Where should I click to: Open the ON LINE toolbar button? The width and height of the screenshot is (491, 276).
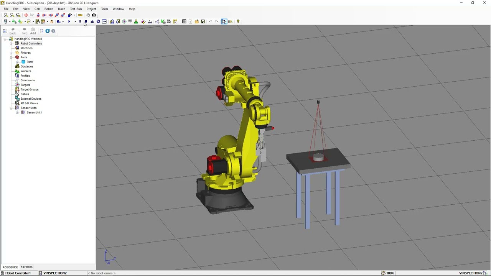(169, 21)
